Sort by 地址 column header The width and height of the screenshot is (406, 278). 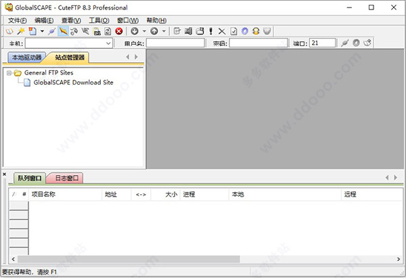point(116,195)
